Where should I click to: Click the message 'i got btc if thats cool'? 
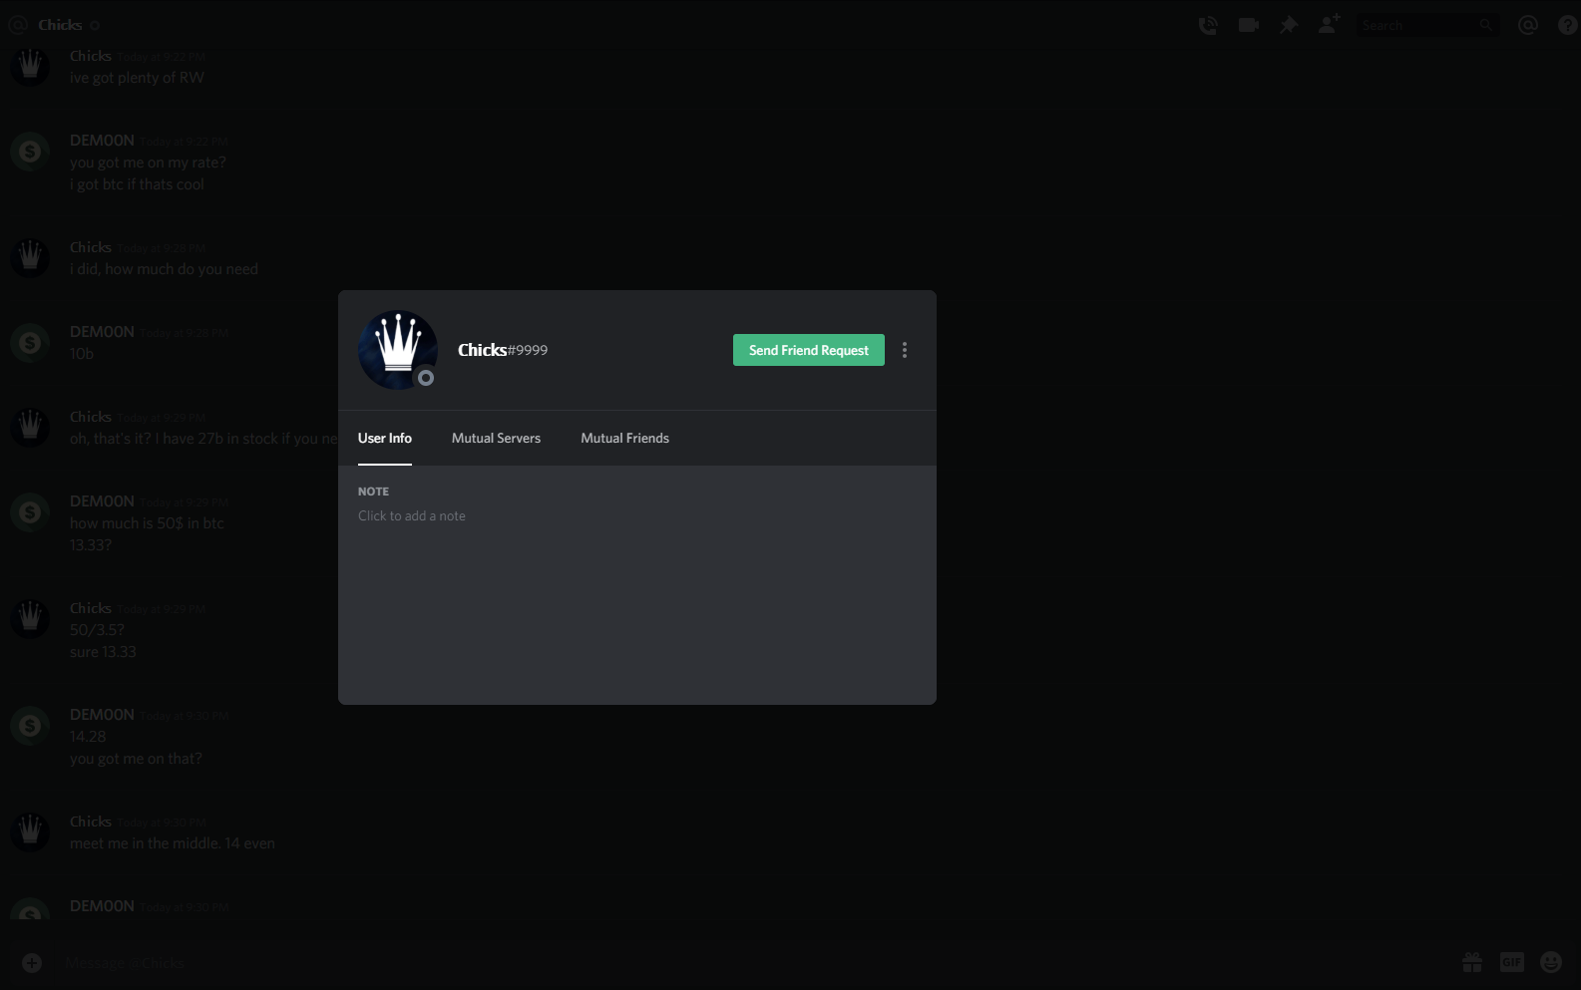tap(137, 184)
